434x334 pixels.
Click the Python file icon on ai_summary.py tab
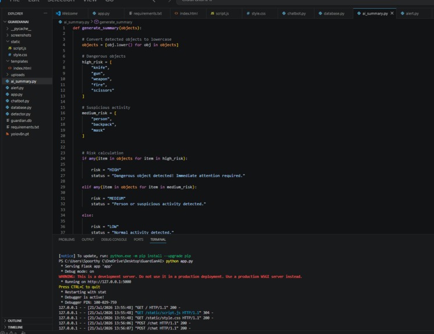point(359,13)
